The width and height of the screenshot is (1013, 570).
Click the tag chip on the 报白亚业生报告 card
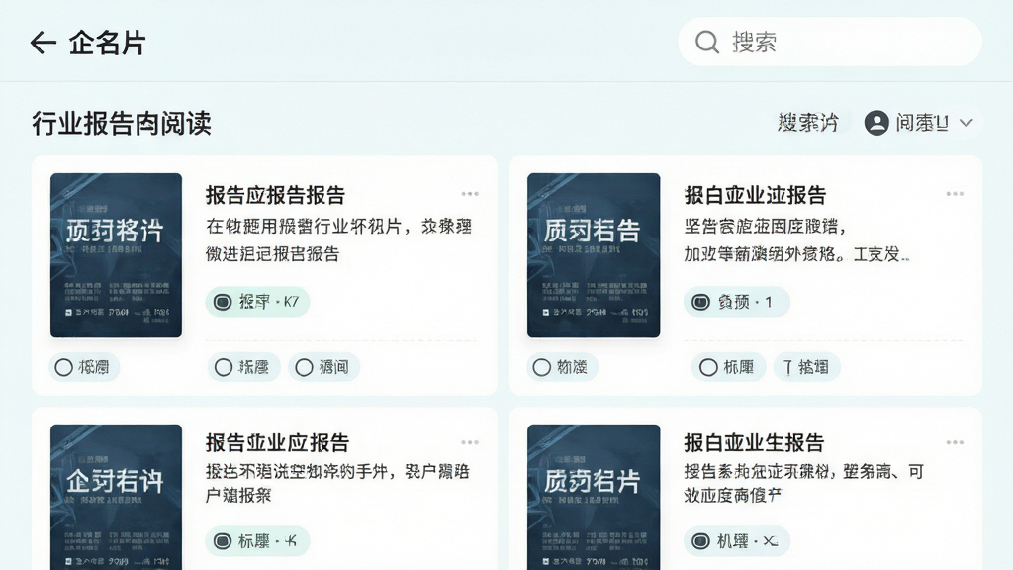[x=736, y=541]
